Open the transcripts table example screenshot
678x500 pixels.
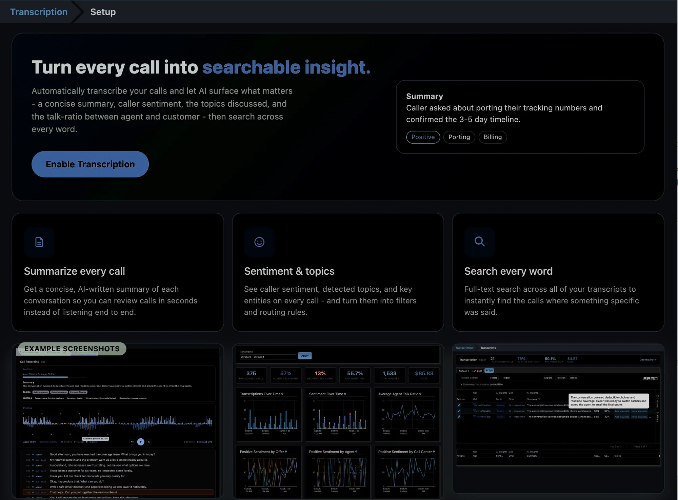(558, 418)
